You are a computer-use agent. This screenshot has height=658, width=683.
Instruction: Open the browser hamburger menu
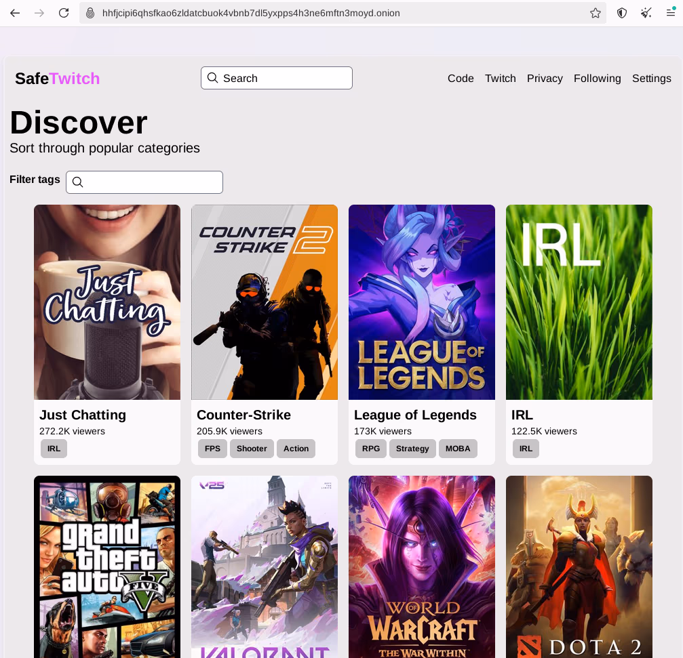coord(670,13)
